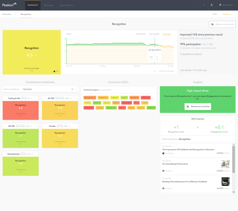Viewport: 238px width, 211px height.
Task: Open the Dashboard tab
Action: (33, 5)
